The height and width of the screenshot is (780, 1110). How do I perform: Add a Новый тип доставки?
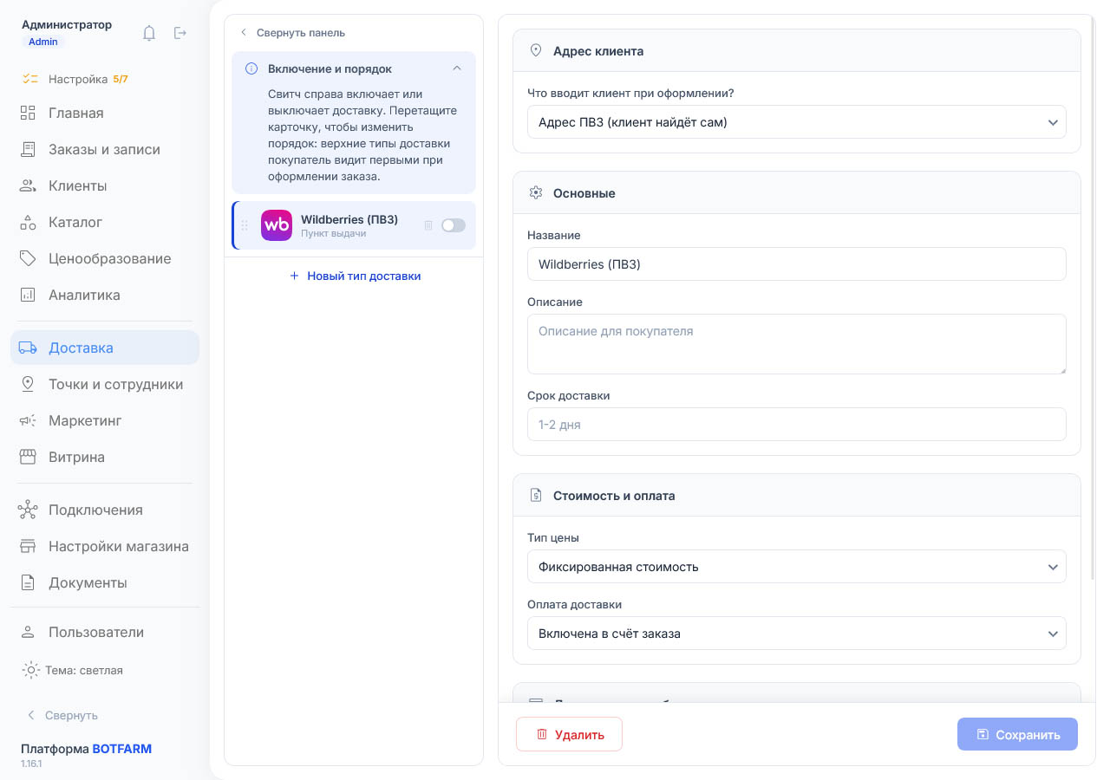[355, 276]
